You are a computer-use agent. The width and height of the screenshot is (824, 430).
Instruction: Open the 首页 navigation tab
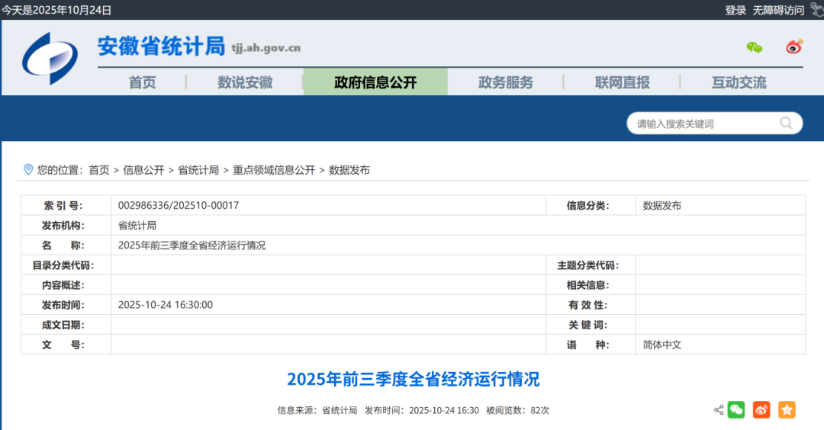coord(143,82)
